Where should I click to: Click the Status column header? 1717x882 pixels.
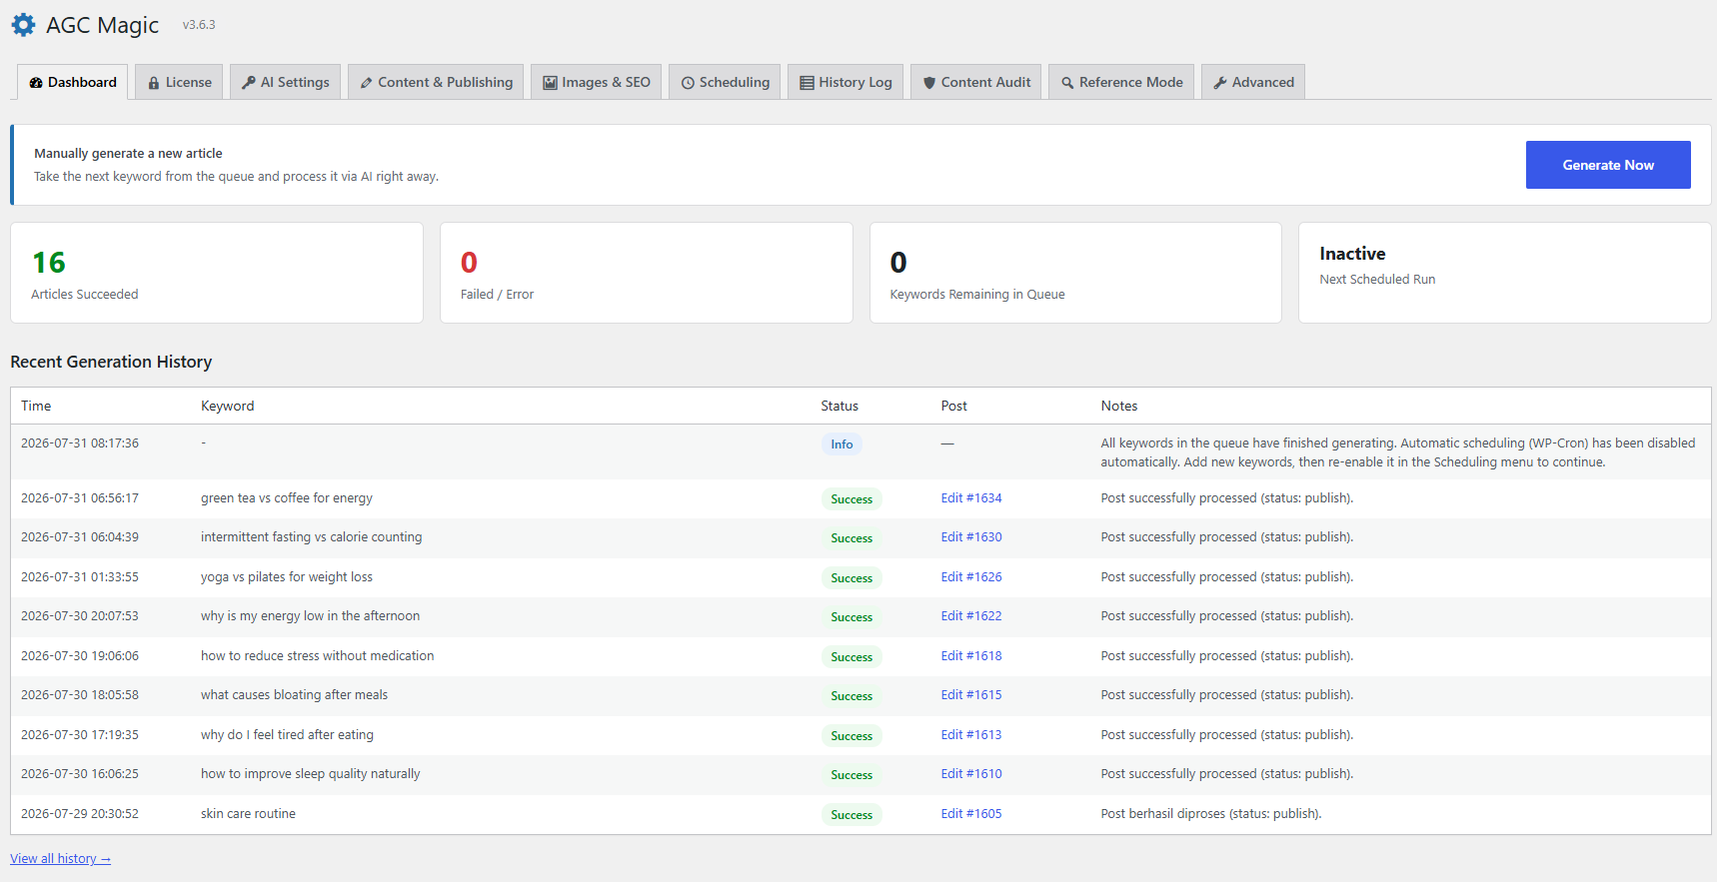coord(840,406)
